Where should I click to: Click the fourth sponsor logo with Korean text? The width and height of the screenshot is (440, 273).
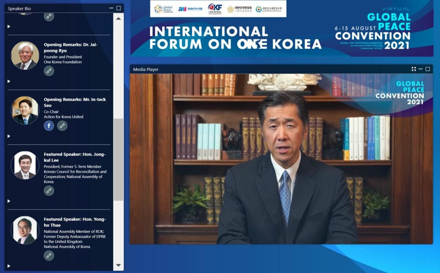pos(239,9)
